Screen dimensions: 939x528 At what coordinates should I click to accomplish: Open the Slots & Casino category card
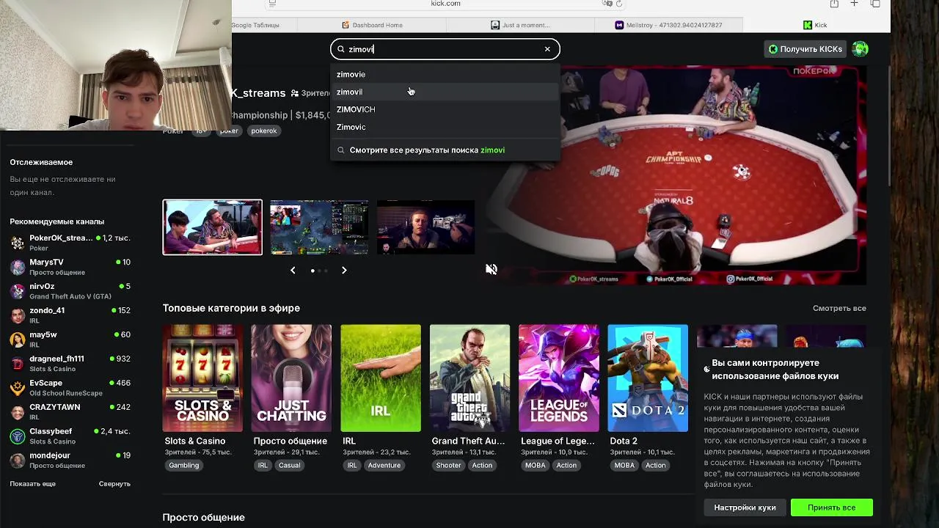[202, 378]
